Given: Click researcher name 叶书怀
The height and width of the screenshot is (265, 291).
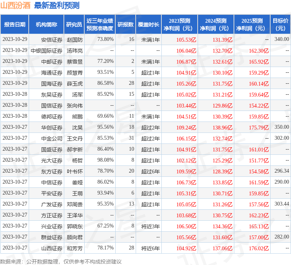Looking at the screenshot, I should point(74,171).
